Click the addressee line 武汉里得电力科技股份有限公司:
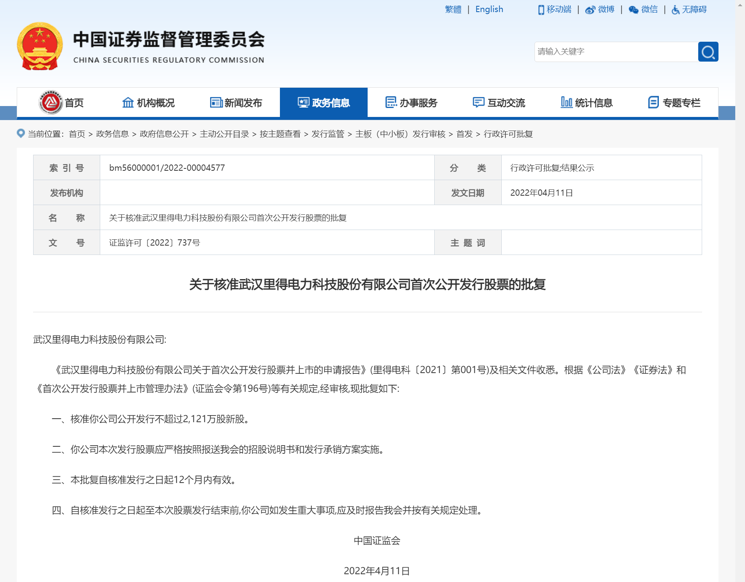 (100, 340)
